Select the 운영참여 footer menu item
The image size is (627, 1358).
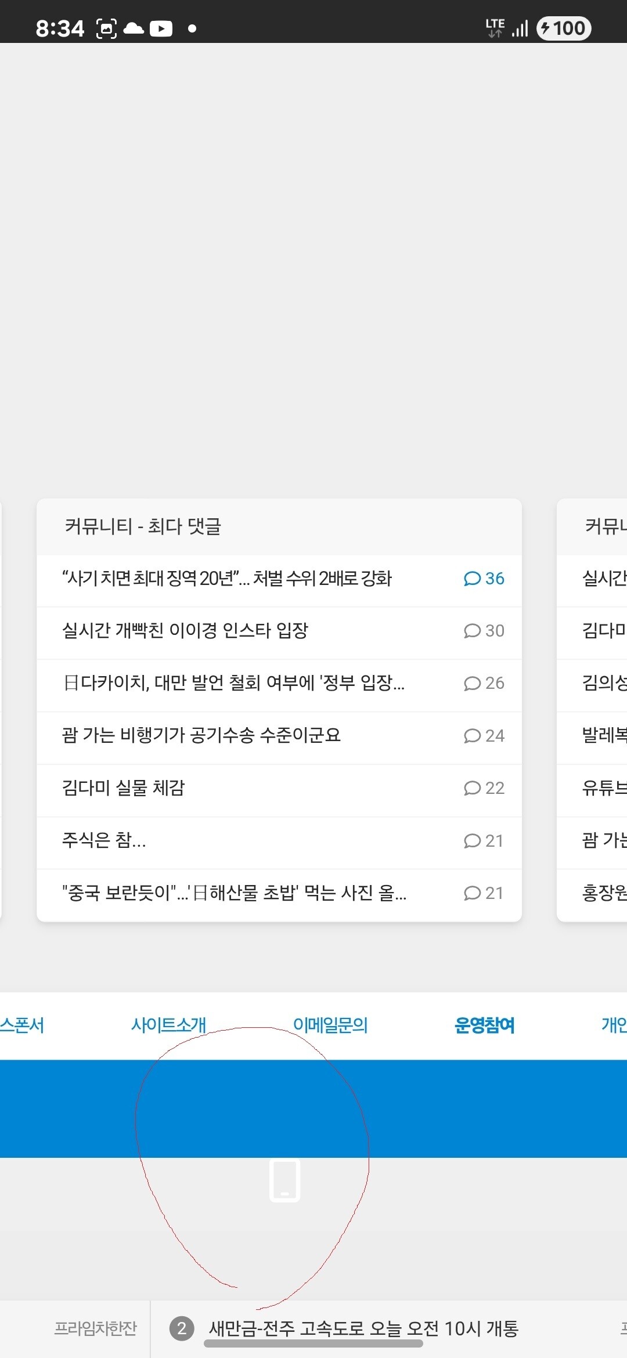[484, 1025]
